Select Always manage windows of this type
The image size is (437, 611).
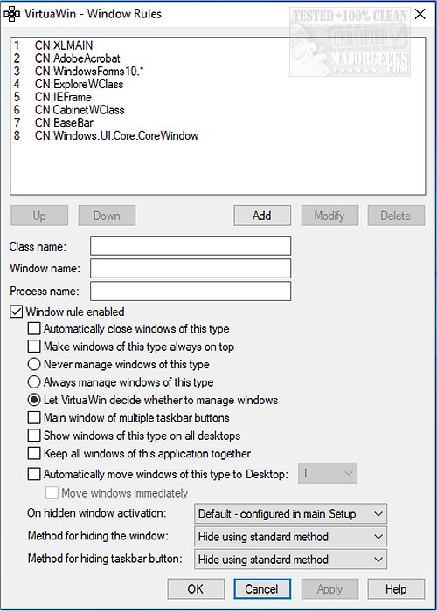pos(34,382)
